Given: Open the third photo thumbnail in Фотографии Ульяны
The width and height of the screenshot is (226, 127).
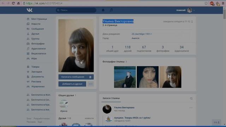Looking at the screenshot, I should pyautogui.click(x=171, y=77).
